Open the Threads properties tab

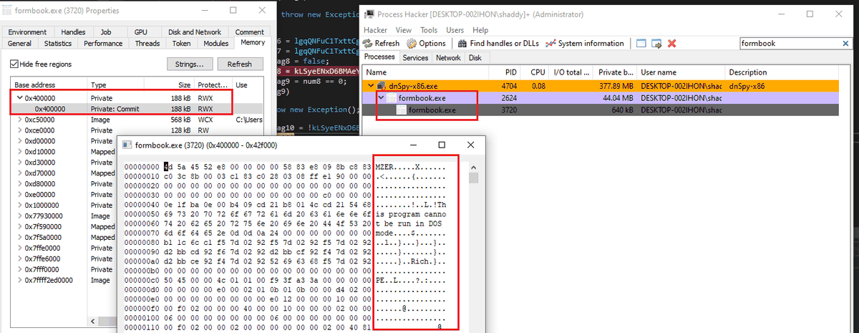[x=147, y=44]
